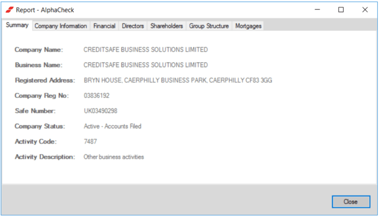Image resolution: width=380 pixels, height=217 pixels.
Task: Select the Company Name value CREDITSAFE BUSINESS SOLUTIONS LIMITED
Action: [x=146, y=50]
